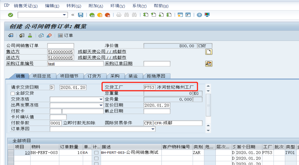Switch to the 项目细节 tab
The height and width of the screenshot is (165, 299).
point(69,76)
